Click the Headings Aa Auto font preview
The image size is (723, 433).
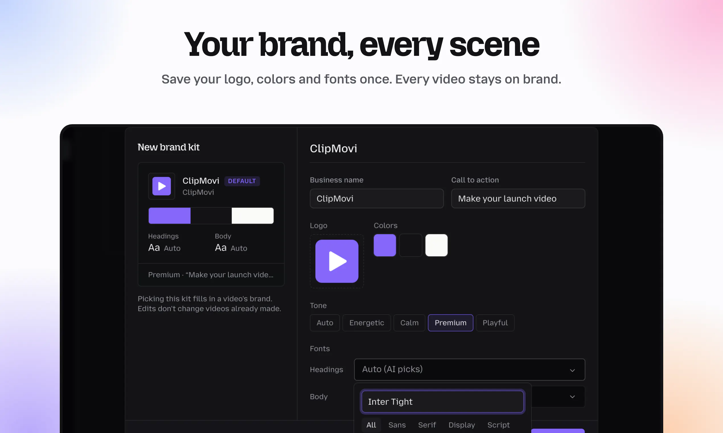(165, 248)
